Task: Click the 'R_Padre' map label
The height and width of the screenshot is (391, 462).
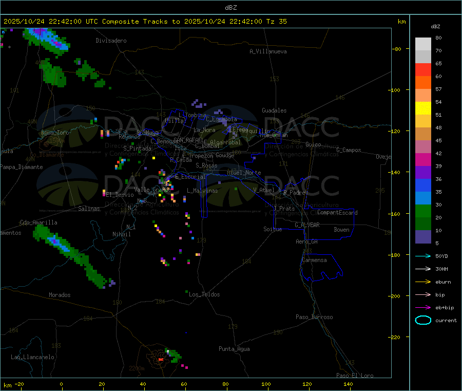Action: click(294, 193)
